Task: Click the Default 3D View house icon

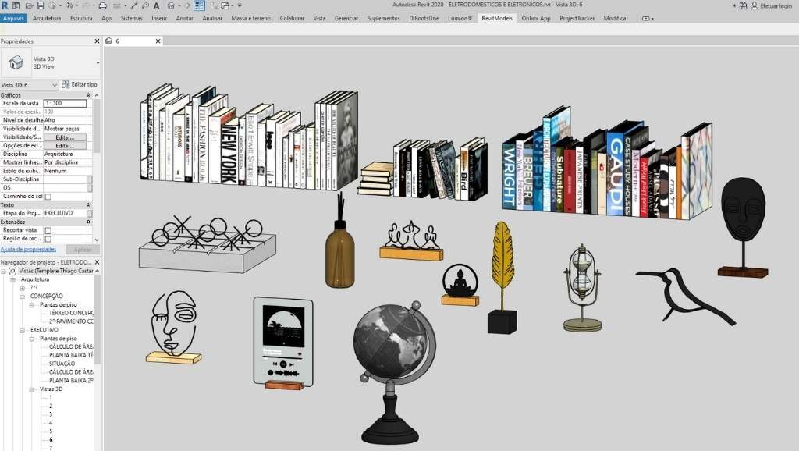Action: coord(170,5)
